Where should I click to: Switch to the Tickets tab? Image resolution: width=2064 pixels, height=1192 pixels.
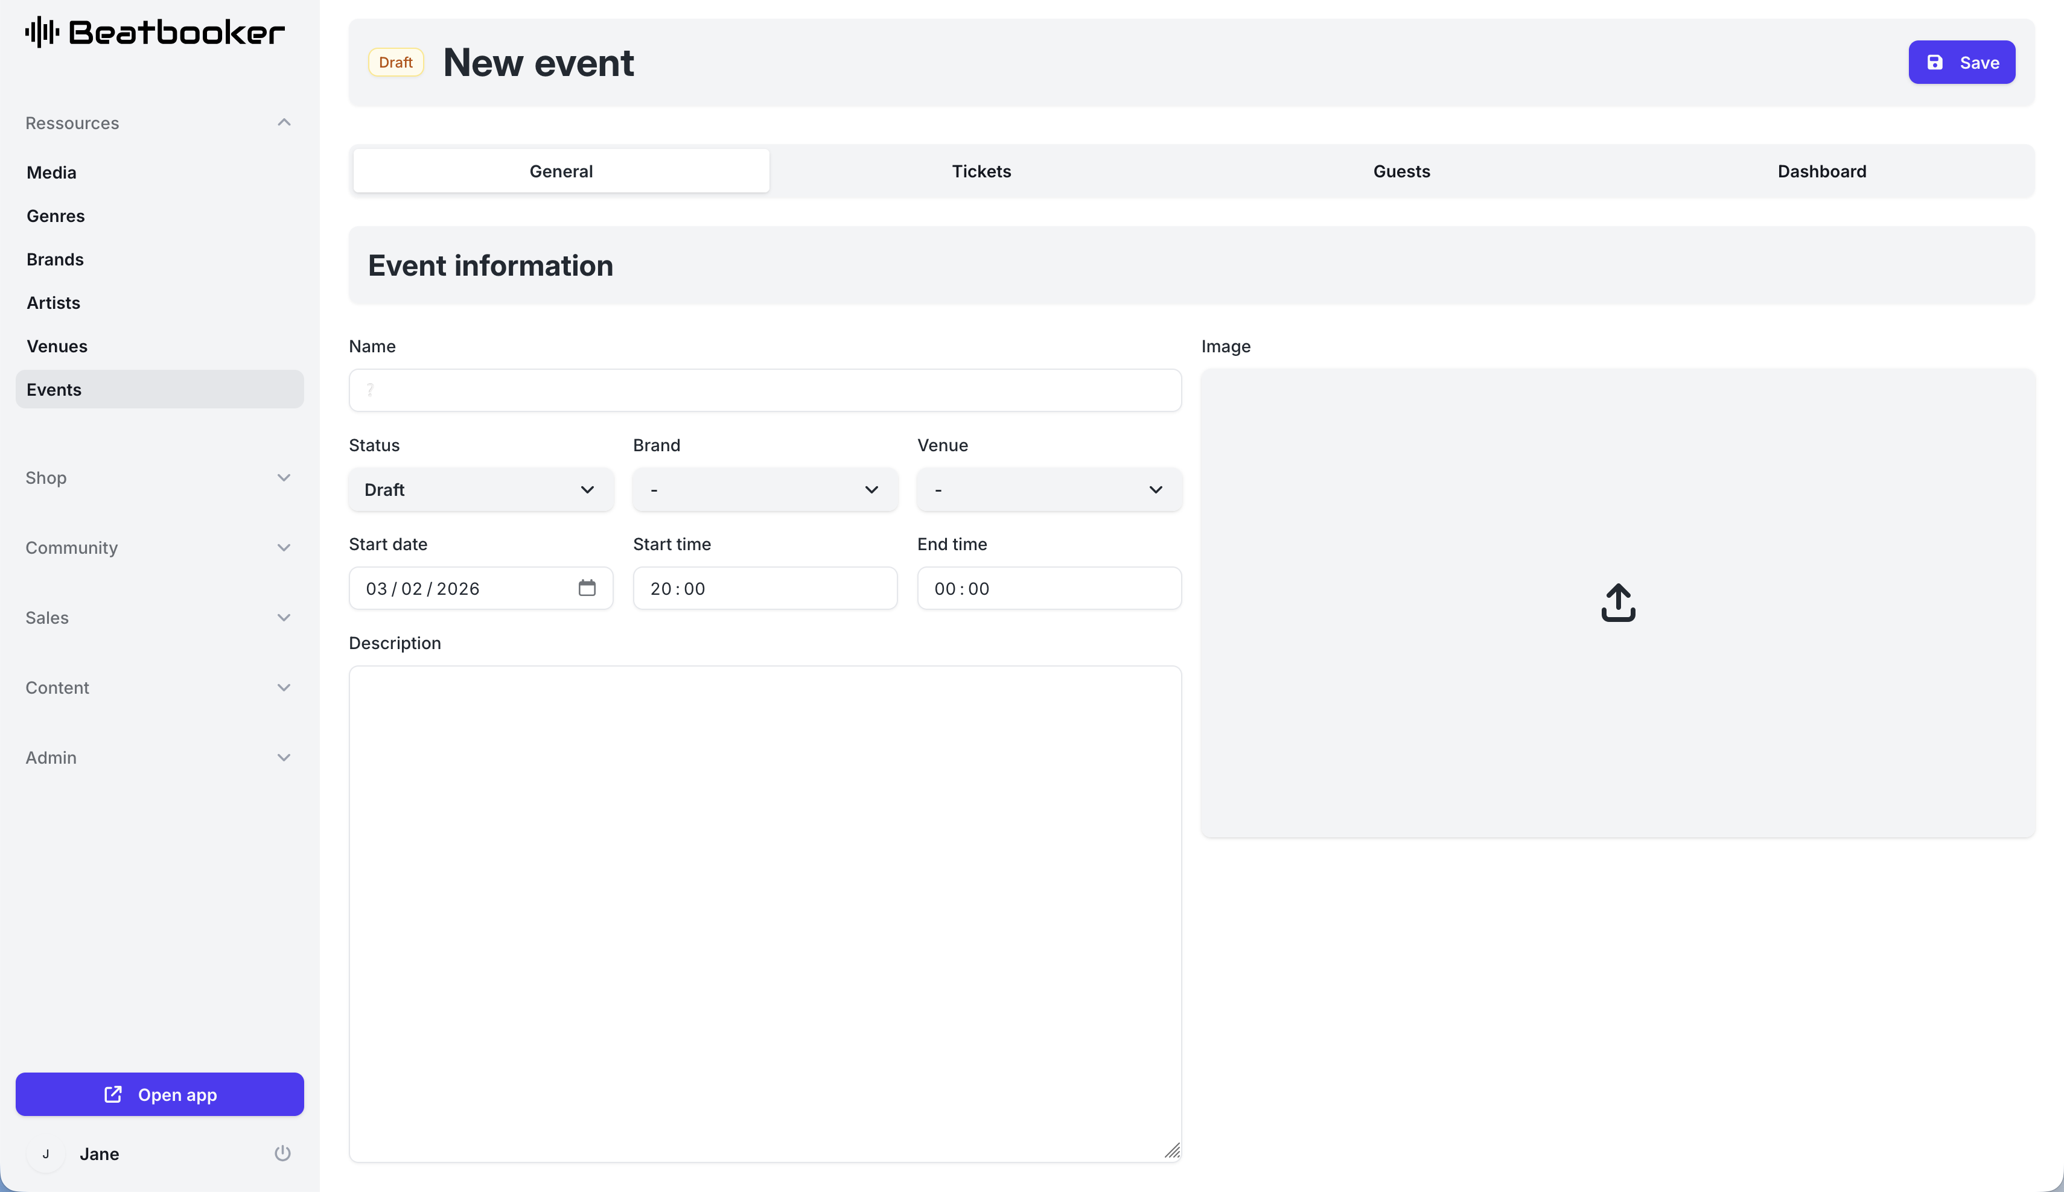(x=981, y=171)
